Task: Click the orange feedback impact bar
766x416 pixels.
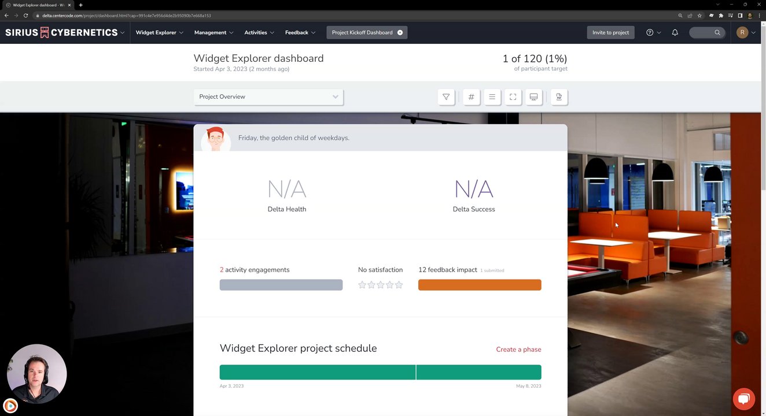Action: click(480, 285)
